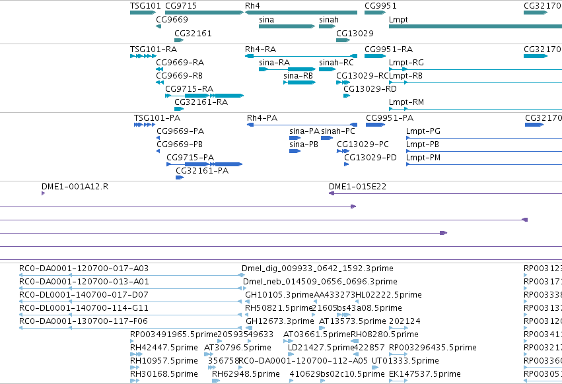Click transcript label sina-RB
562x384 pixels.
(299, 76)
